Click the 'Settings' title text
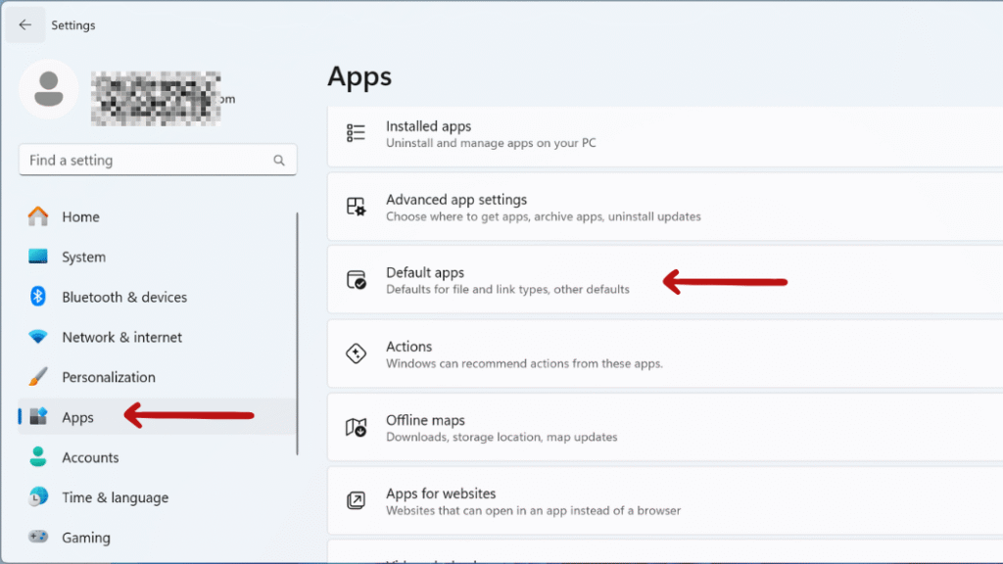The width and height of the screenshot is (1003, 564). click(x=72, y=24)
